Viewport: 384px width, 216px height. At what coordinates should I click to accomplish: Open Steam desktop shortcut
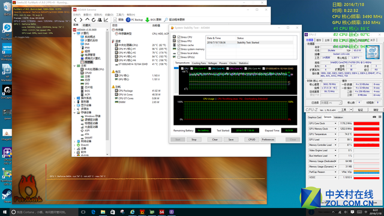(7, 196)
